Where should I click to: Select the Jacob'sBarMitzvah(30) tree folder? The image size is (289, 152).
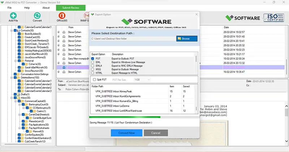pyautogui.click(x=36, y=54)
